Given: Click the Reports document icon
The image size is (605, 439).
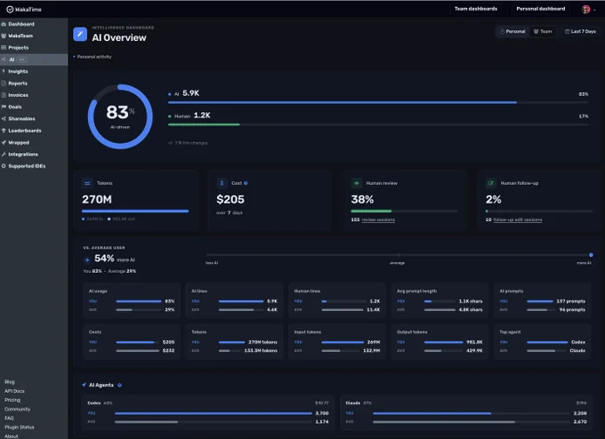Looking at the screenshot, I should [x=4, y=84].
